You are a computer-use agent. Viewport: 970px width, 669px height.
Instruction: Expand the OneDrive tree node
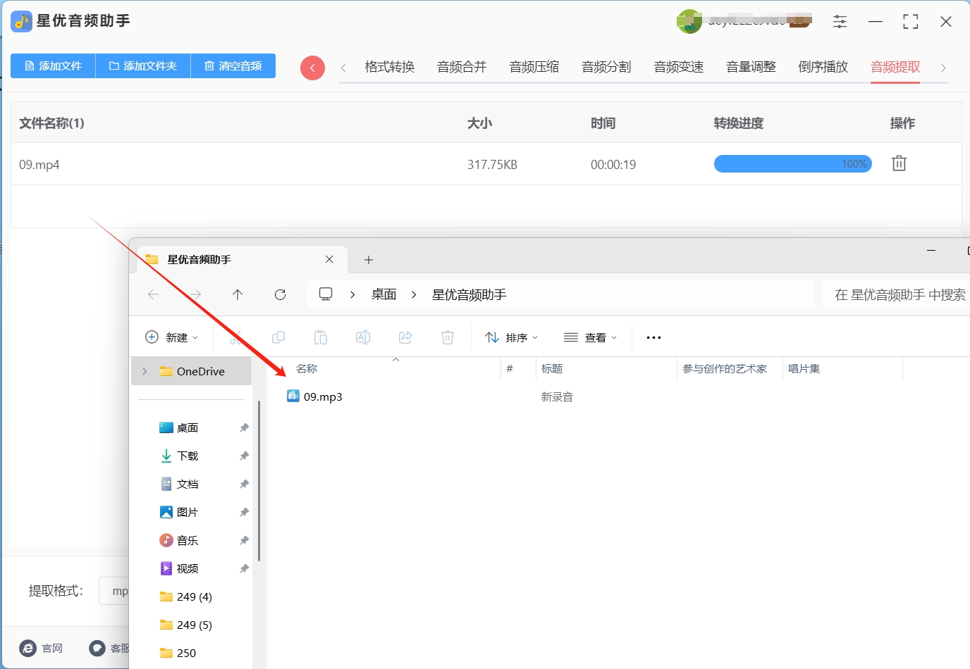[145, 371]
